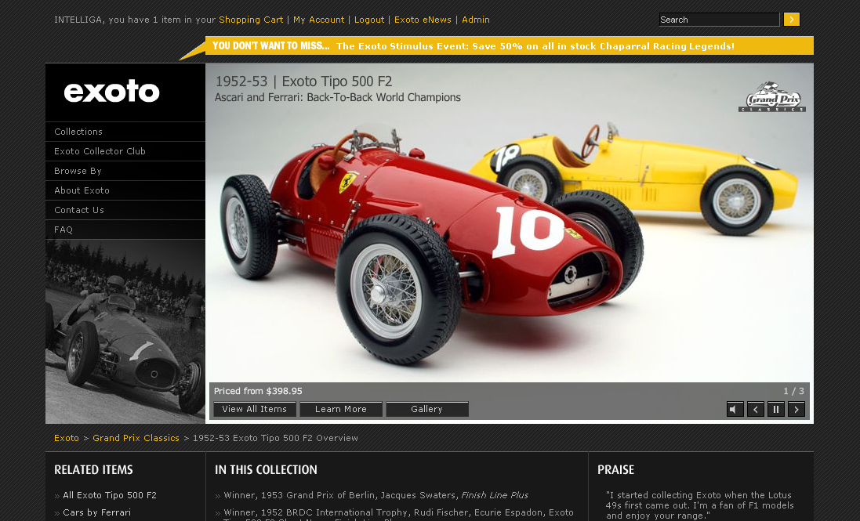The image size is (860, 521).
Task: Expand the Browse By sidebar option
Action: point(78,171)
